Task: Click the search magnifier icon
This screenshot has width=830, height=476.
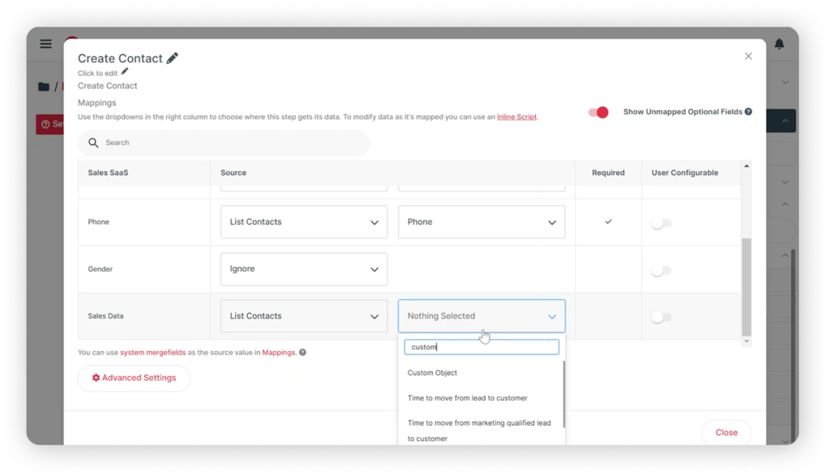Action: tap(93, 143)
